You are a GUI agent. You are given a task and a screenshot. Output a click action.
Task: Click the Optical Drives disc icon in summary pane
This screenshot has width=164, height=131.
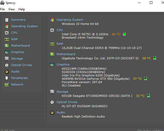tap(52, 102)
